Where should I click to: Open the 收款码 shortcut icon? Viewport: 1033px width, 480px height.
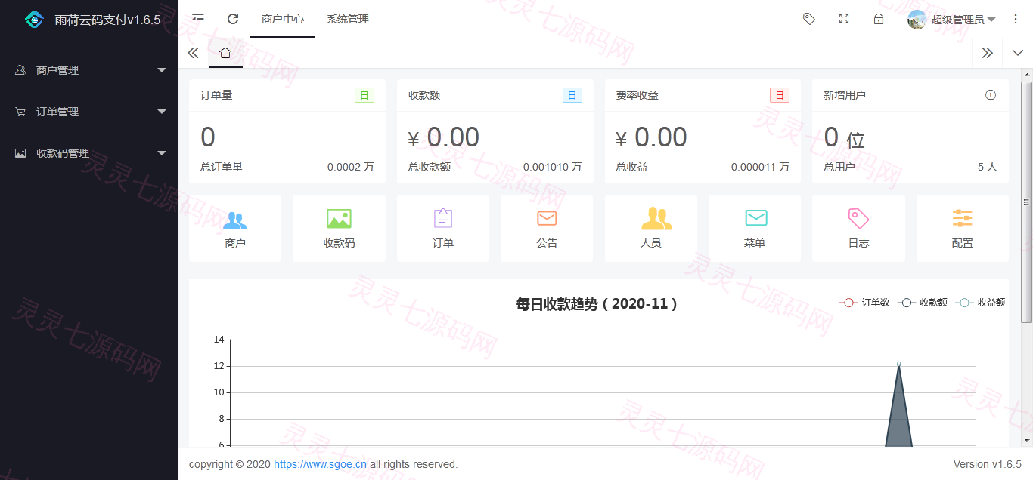(339, 219)
